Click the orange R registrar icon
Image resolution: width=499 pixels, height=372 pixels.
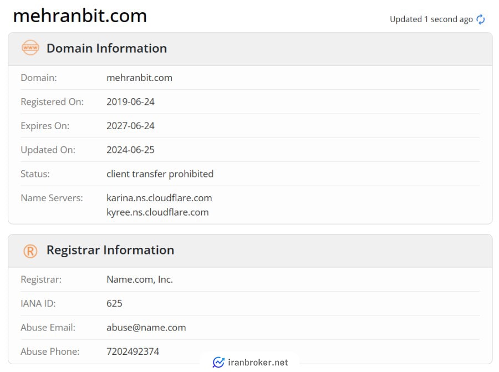[x=30, y=251]
